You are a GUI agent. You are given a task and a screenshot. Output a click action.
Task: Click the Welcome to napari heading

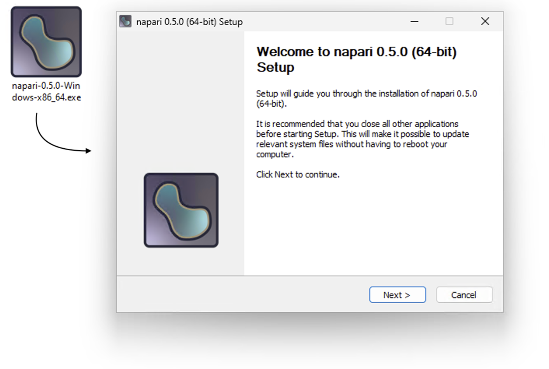[x=357, y=59]
